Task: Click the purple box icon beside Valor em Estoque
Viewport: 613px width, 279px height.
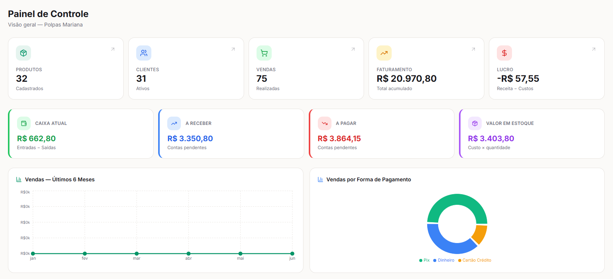Action: point(475,123)
